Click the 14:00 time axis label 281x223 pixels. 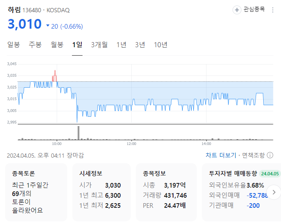[x=206, y=144]
